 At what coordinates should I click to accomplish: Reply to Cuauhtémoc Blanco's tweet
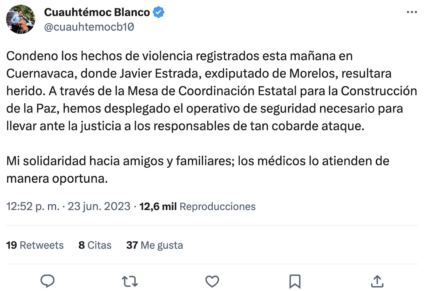(47, 281)
